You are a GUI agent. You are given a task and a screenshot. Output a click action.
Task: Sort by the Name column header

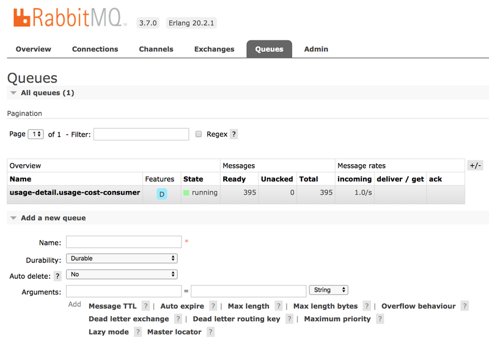(x=20, y=179)
